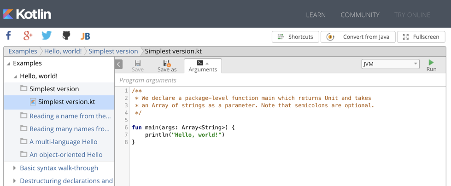Open the Google Plus share icon
Viewport: 451px width, 186px height.
(28, 36)
